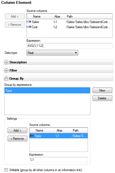This screenshot has height=173, width=115.
Task: Select the Type row in Settings source columns
Action: pos(58,136)
